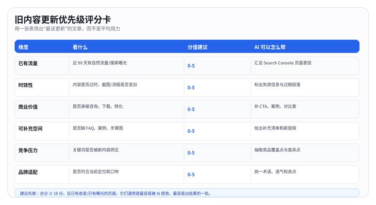Select the 时效性 row label

[26, 85]
